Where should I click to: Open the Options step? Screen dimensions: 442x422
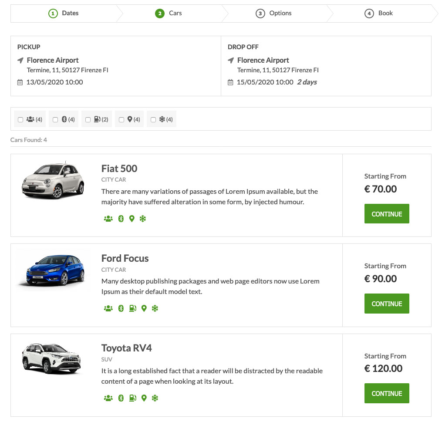(x=273, y=13)
